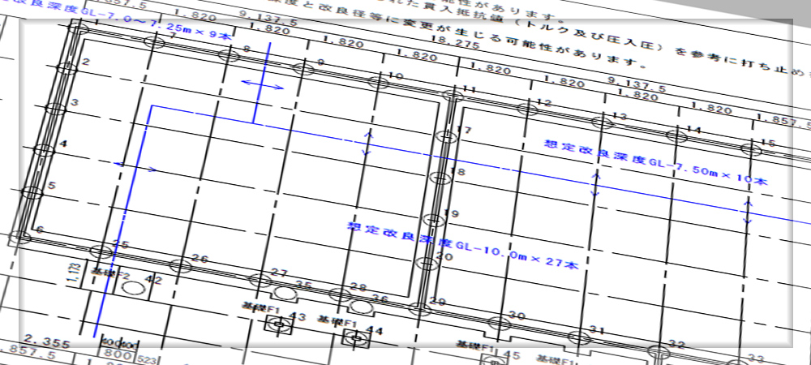Select the large circle labeled 35
The height and width of the screenshot is (365, 811).
283,292
